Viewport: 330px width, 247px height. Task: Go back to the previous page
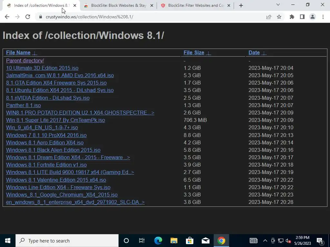pyautogui.click(x=7, y=17)
